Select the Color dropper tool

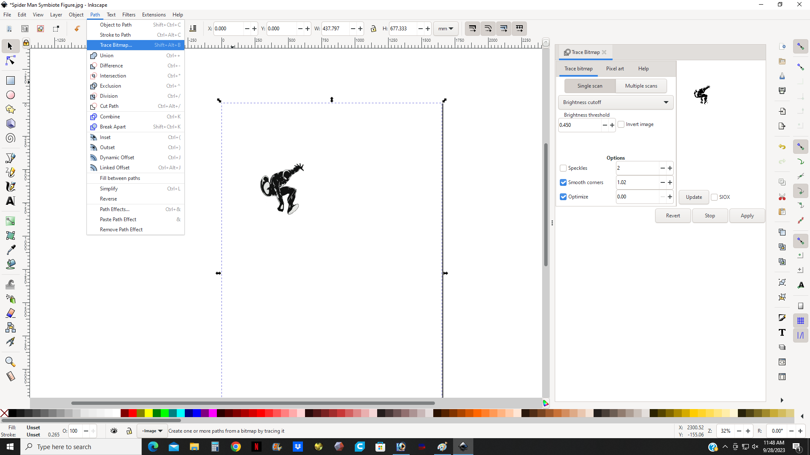coord(11,250)
